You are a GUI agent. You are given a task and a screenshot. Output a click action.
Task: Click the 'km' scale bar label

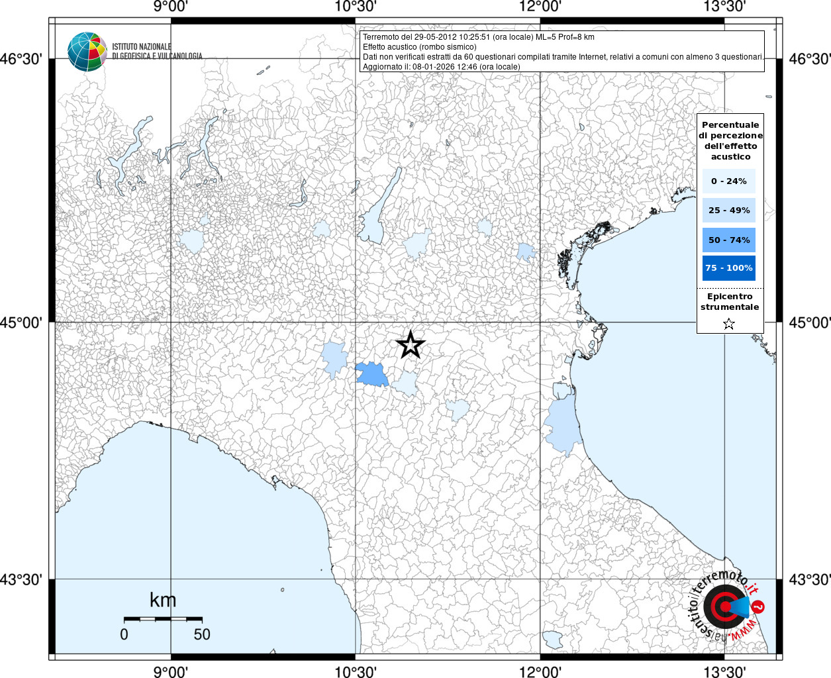(x=163, y=601)
